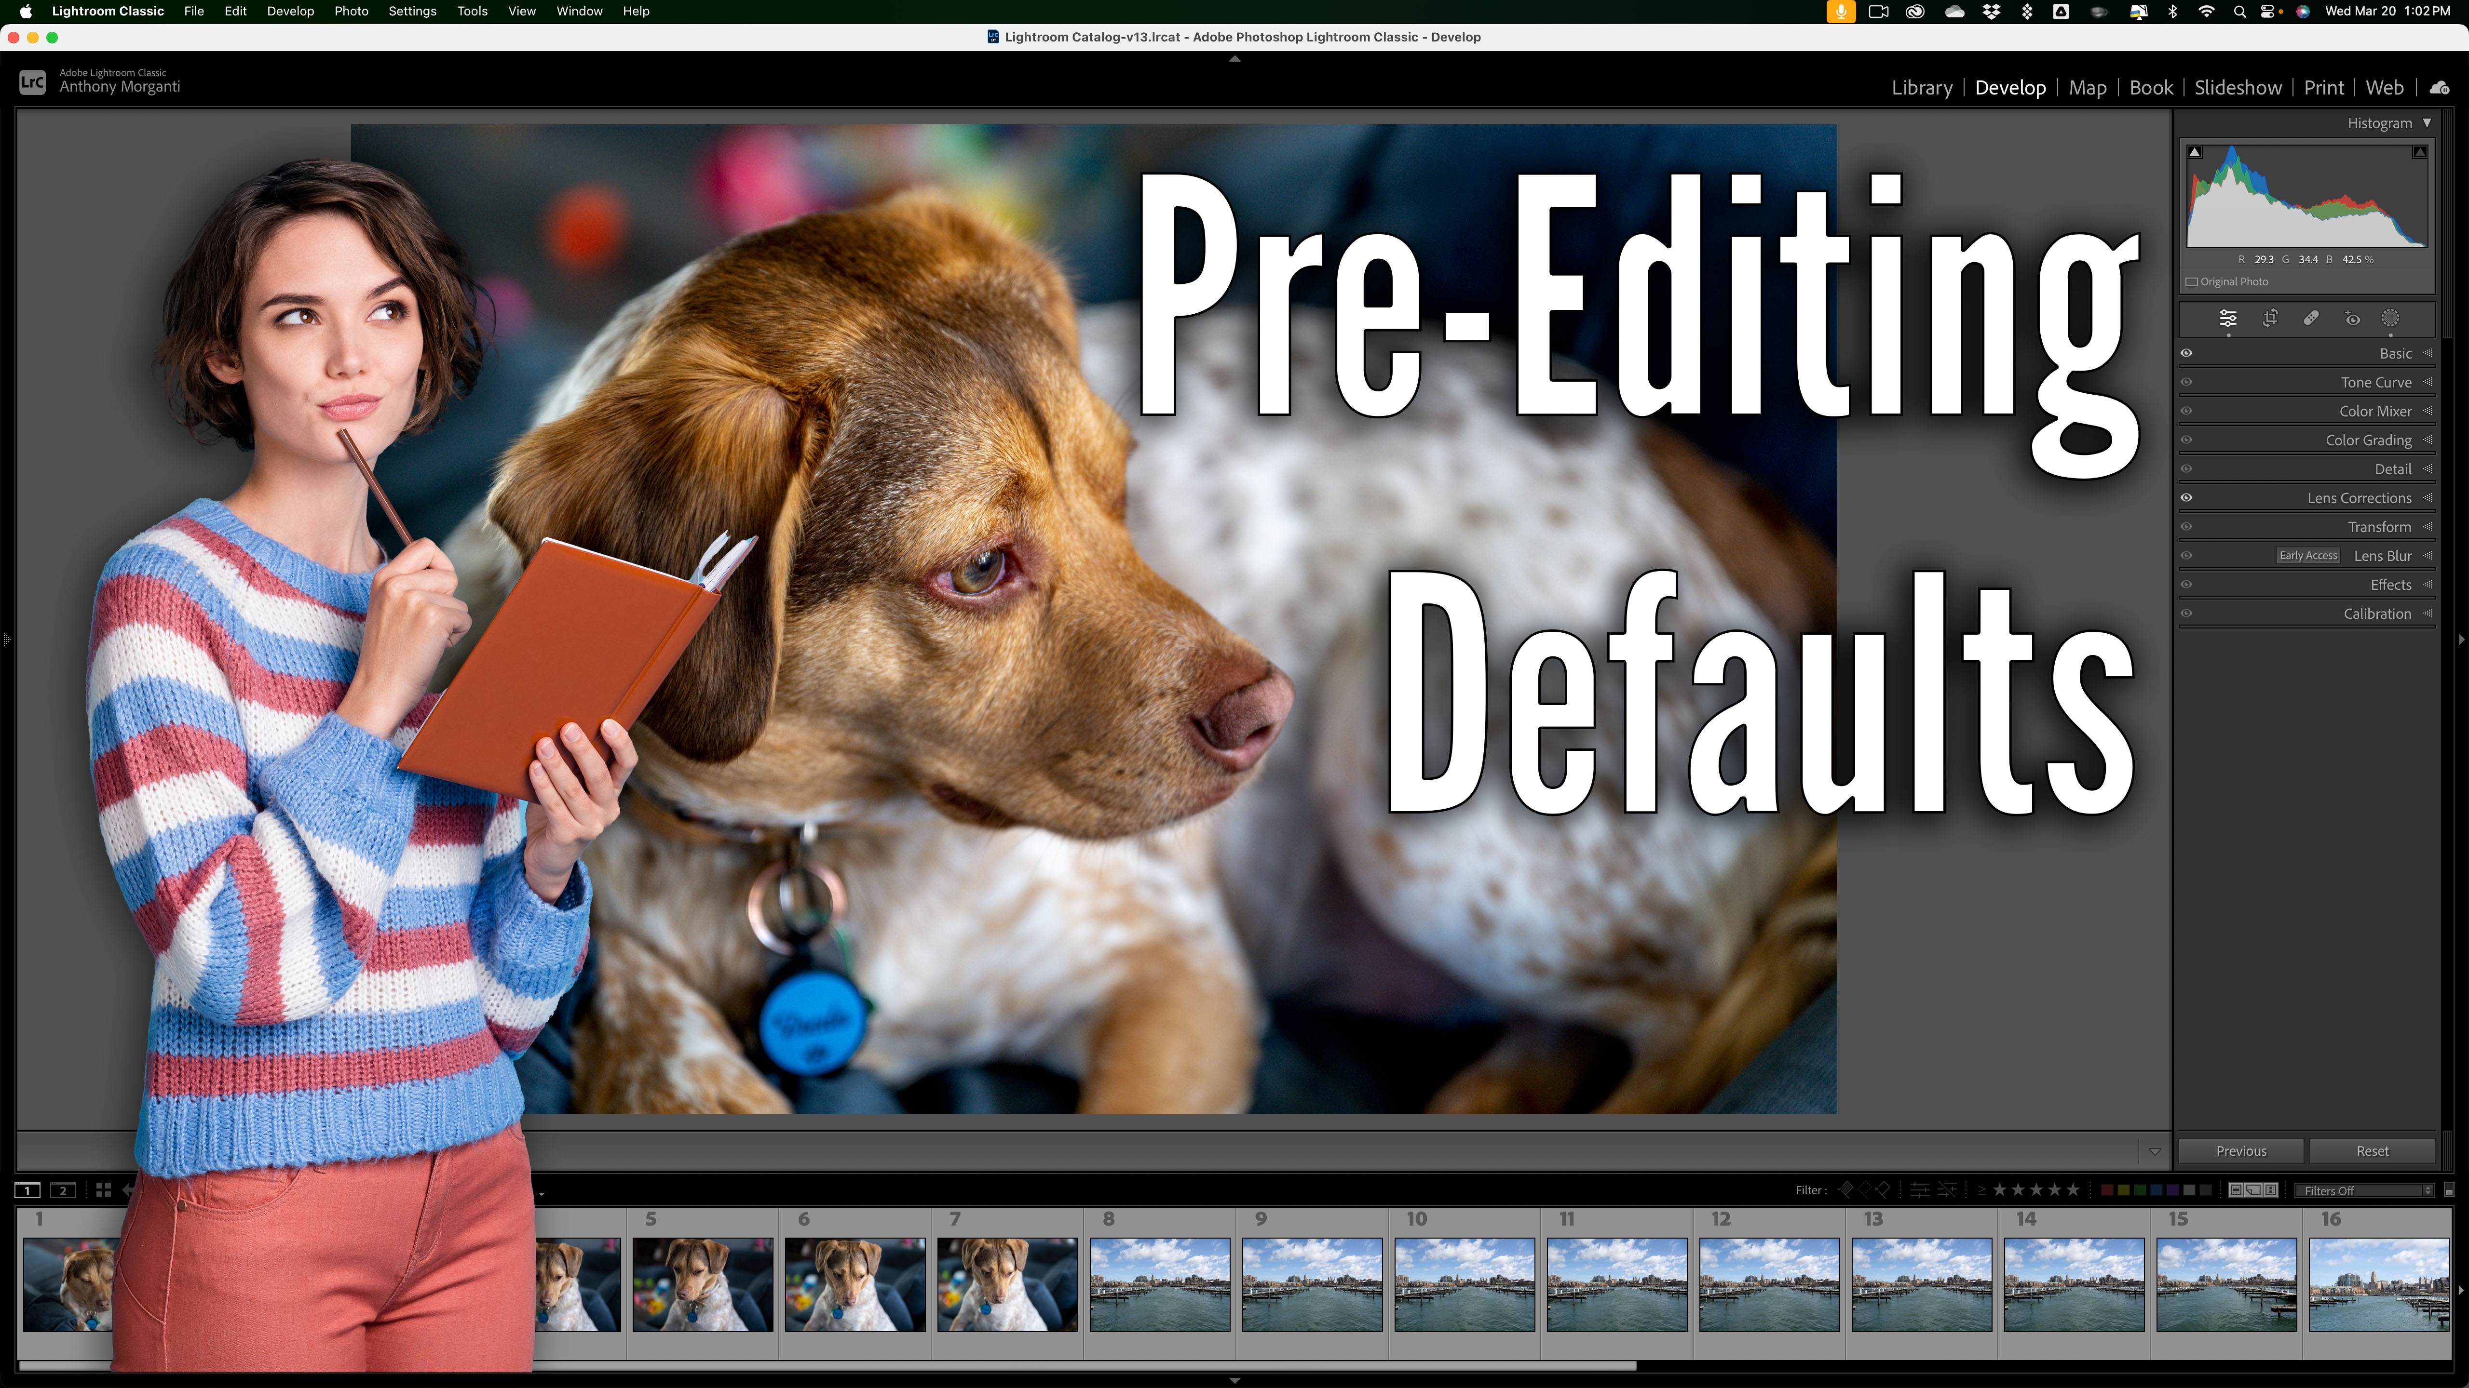Expand the Tone Curve panel

point(2376,382)
